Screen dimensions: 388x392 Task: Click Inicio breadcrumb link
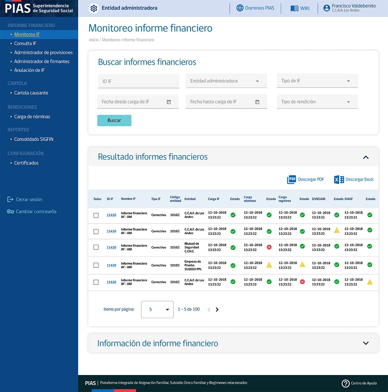click(x=94, y=40)
